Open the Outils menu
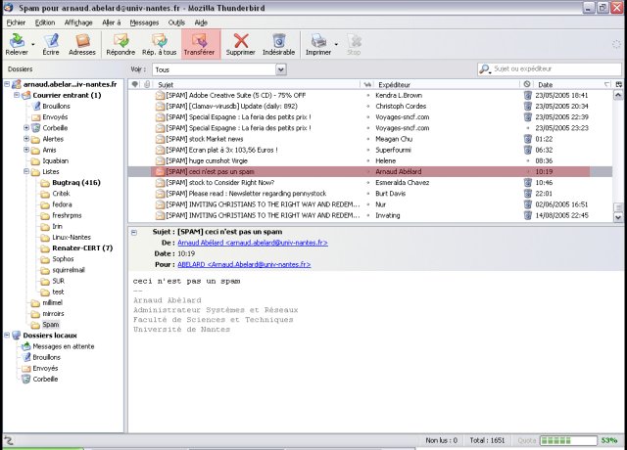Viewport: 627px width, 450px height. pos(176,21)
